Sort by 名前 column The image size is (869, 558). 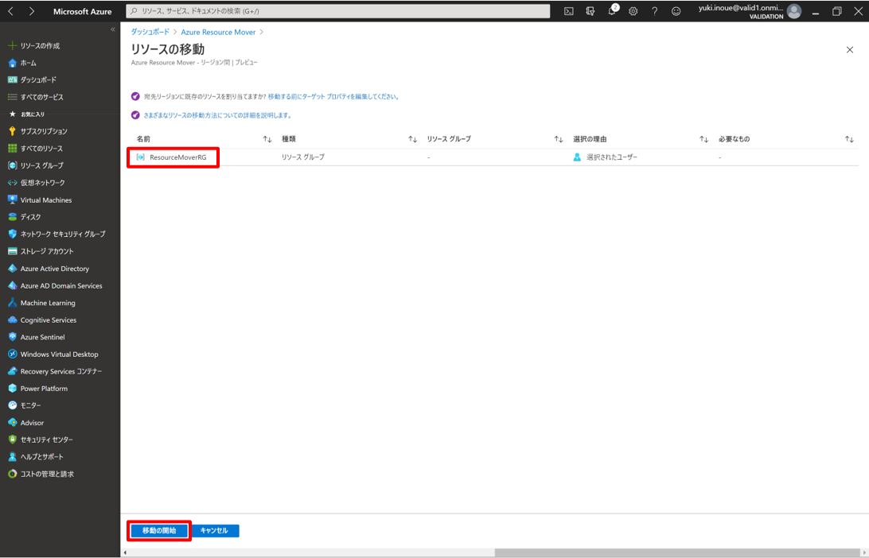pos(267,139)
